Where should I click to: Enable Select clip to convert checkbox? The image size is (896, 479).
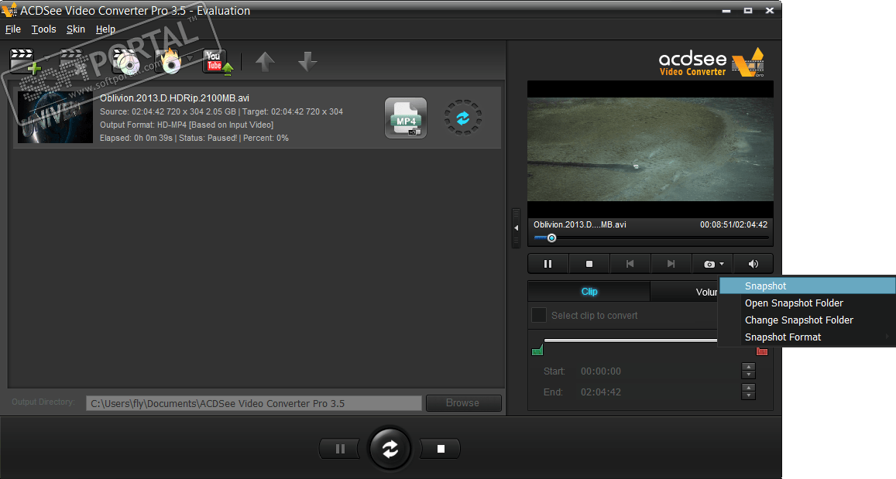[x=539, y=315]
